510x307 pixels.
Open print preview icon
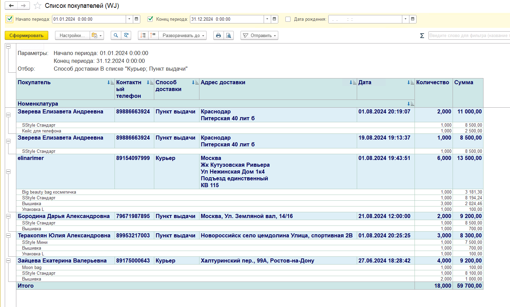(229, 35)
